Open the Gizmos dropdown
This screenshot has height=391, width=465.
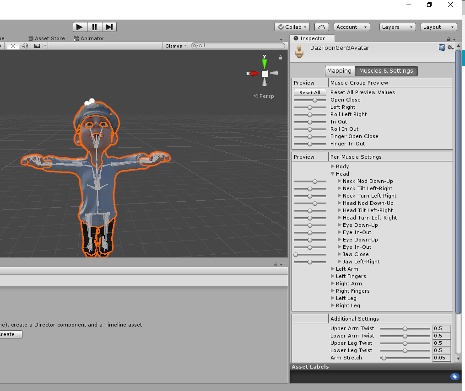(x=176, y=46)
